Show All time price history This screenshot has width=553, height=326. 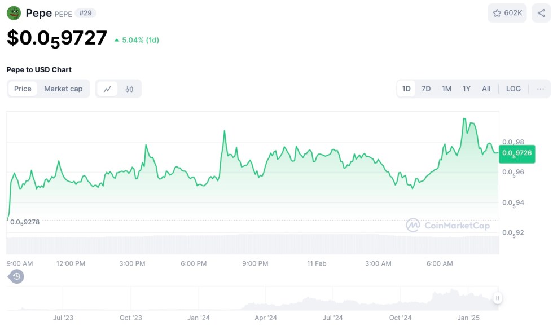[486, 89]
